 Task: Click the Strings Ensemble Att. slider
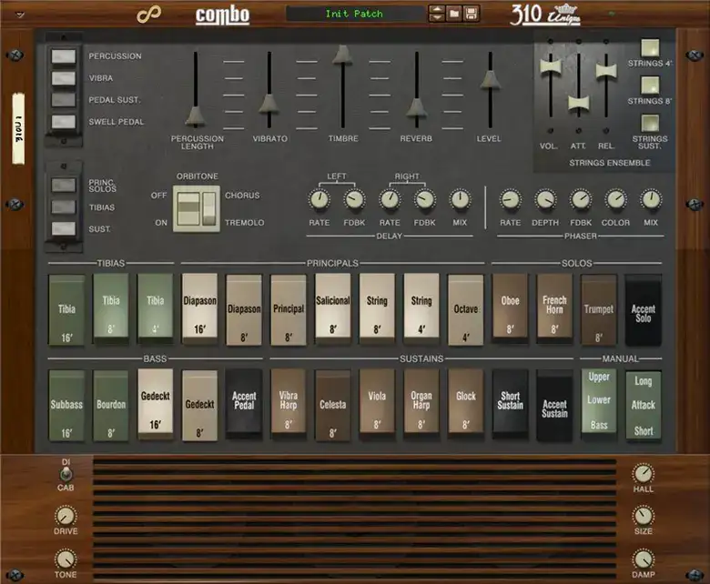579,103
